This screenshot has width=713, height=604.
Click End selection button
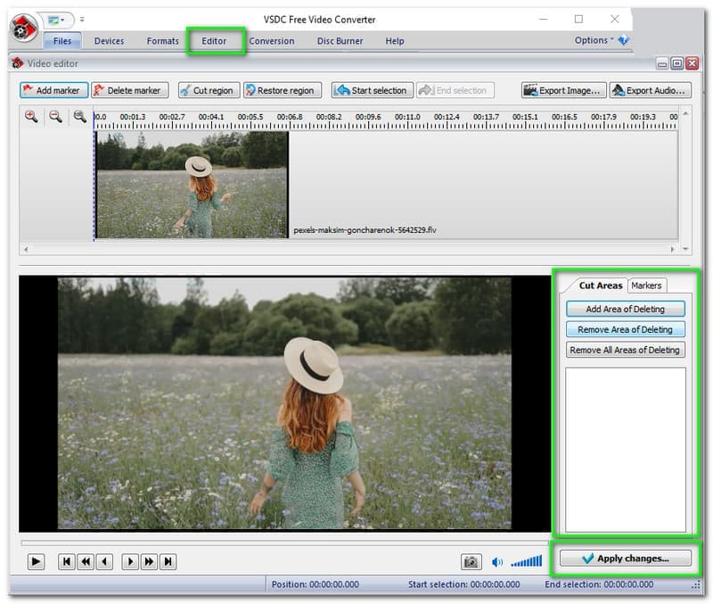pos(455,90)
